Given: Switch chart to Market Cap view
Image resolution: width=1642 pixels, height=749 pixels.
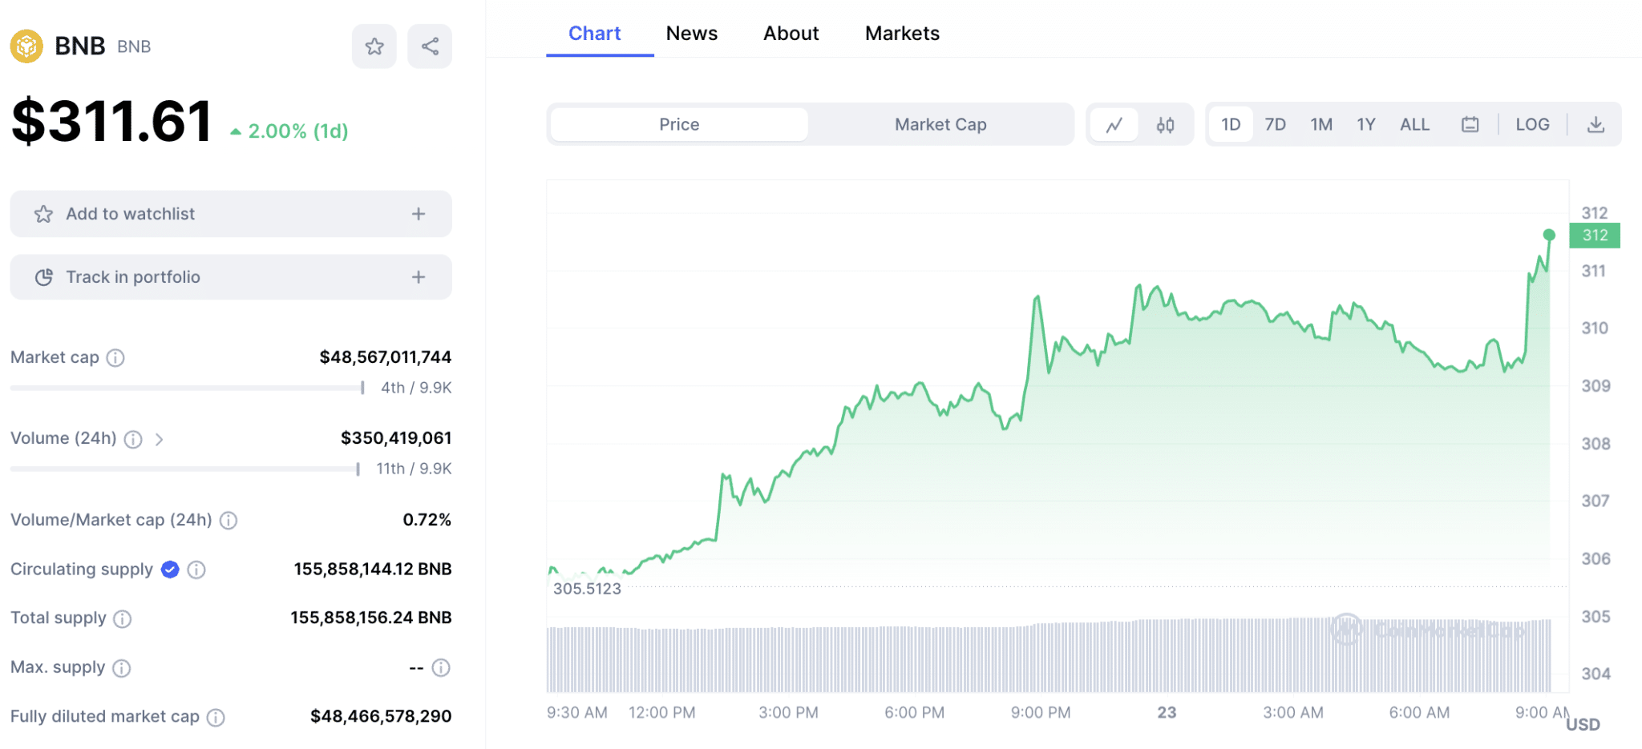Looking at the screenshot, I should (940, 124).
